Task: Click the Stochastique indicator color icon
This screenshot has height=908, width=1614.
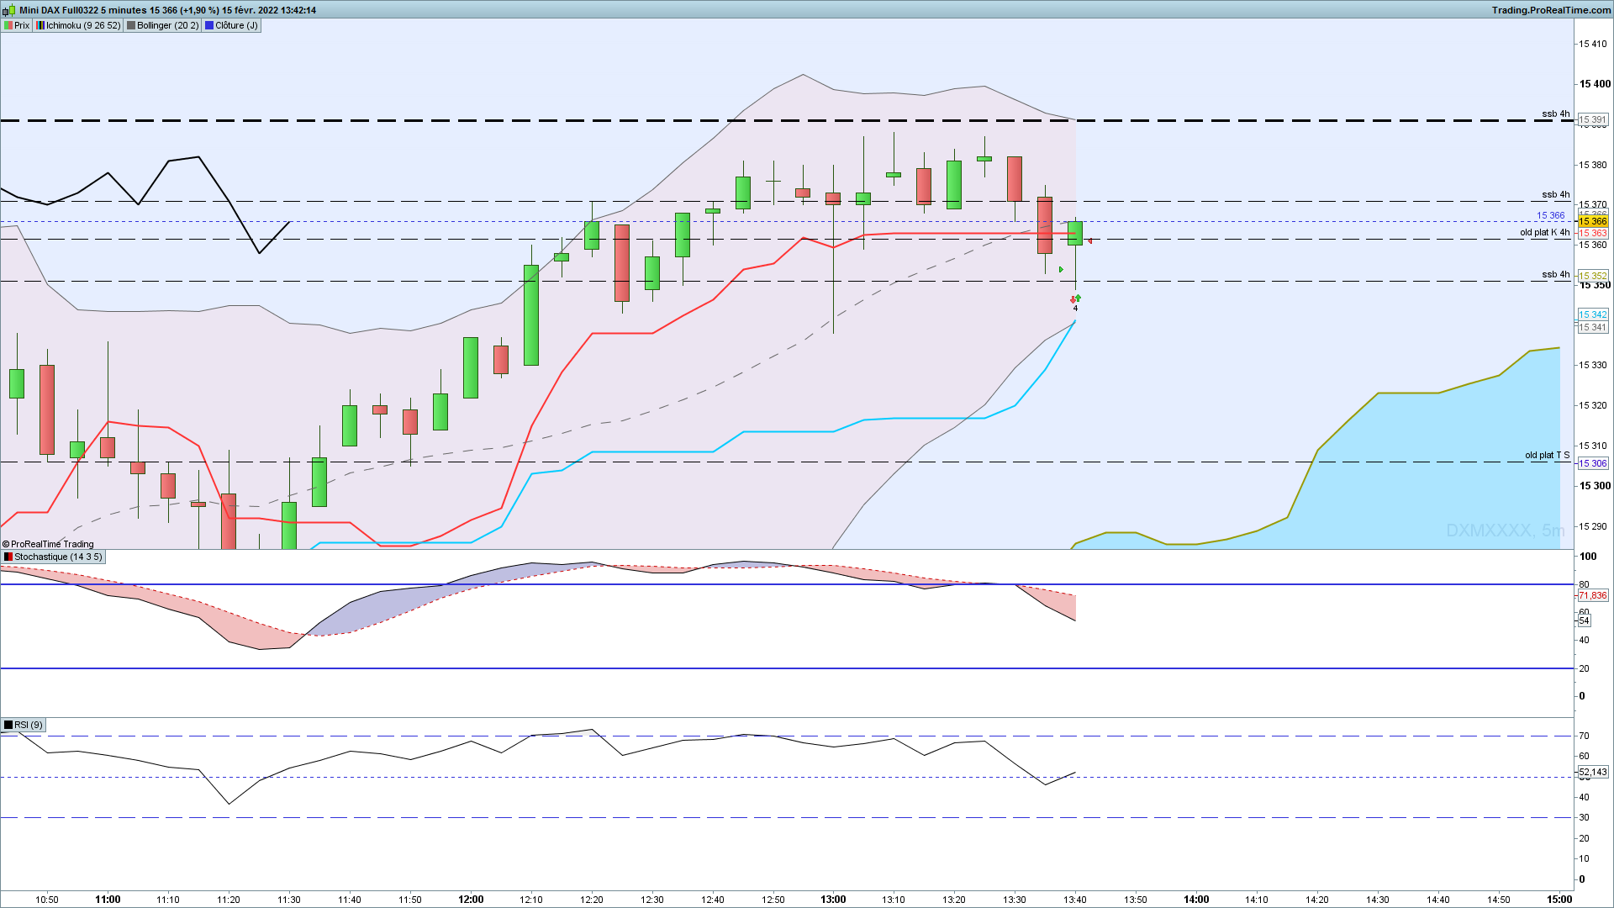Action: (8, 557)
